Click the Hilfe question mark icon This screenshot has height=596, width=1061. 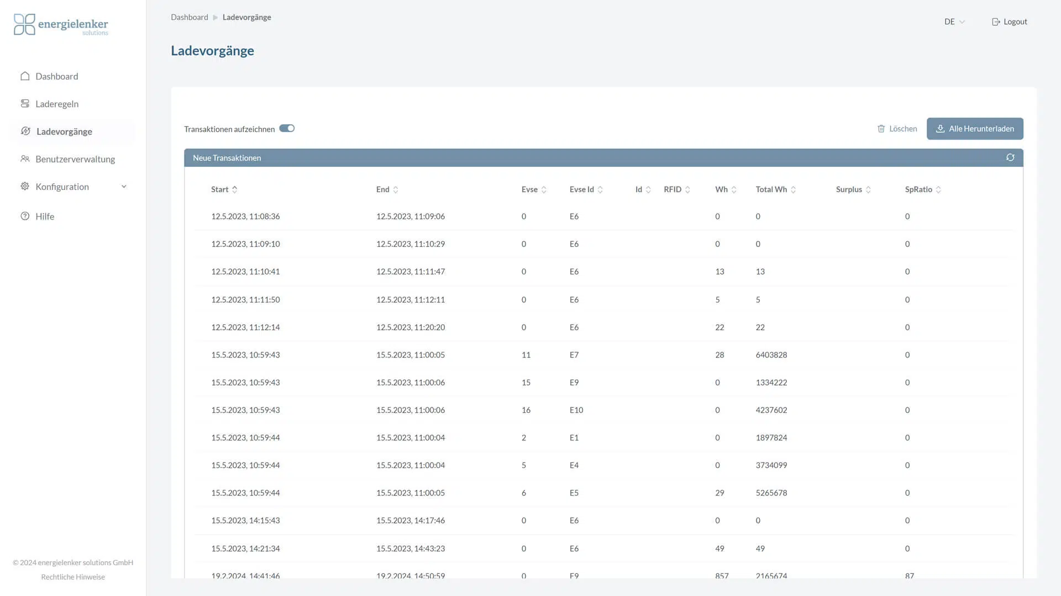point(25,216)
